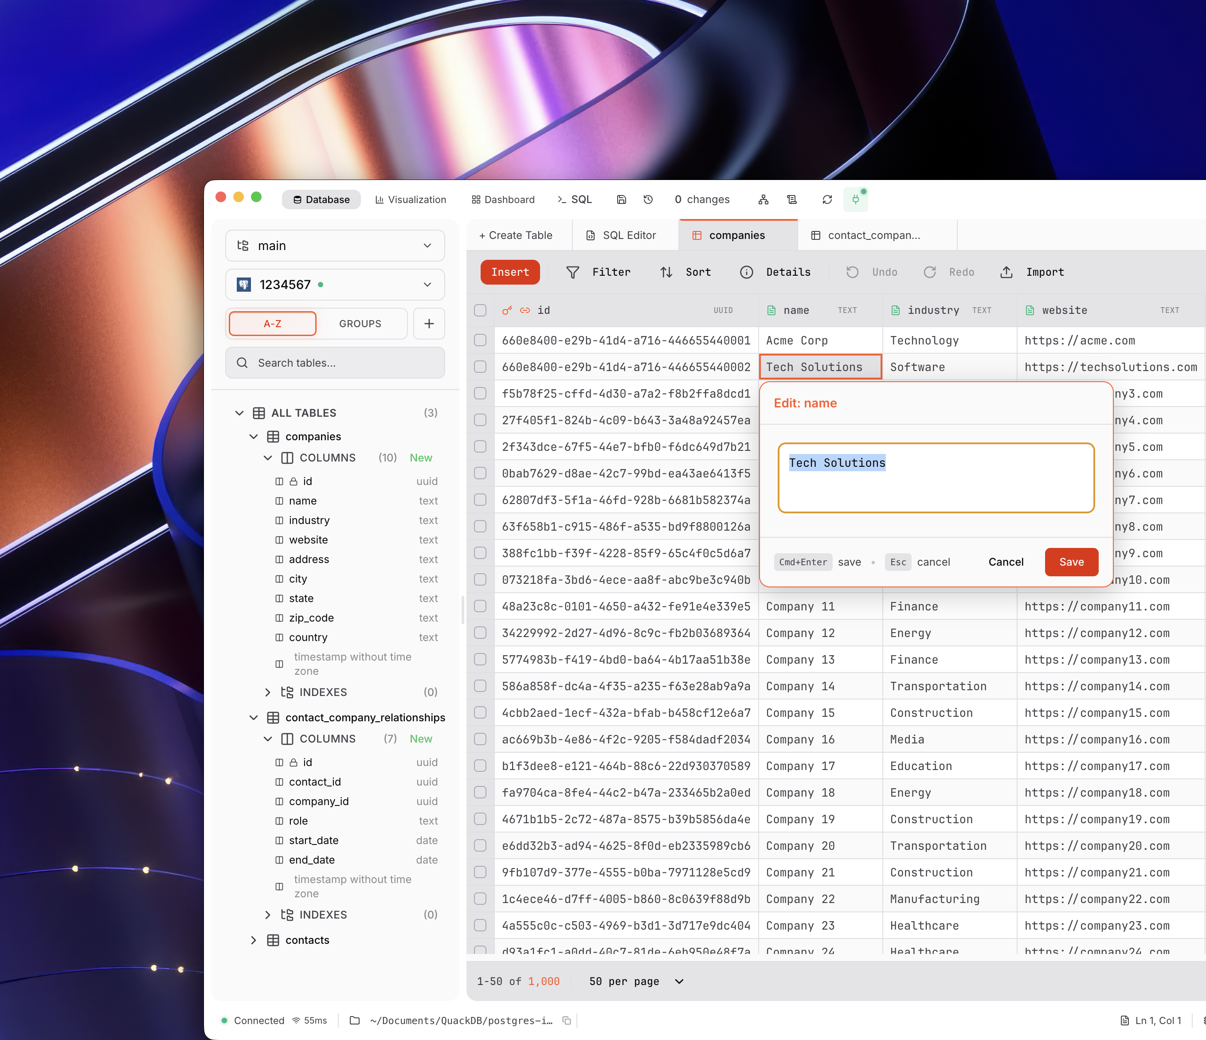
Task: Collapse companies COLUMNS (10) list
Action: coord(268,458)
